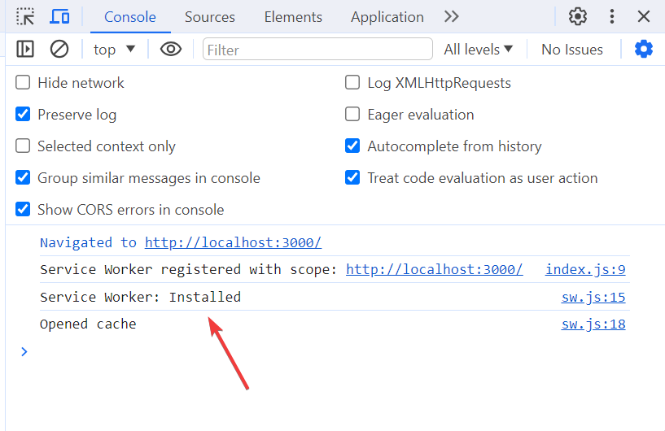Click the No Issues button

572,50
